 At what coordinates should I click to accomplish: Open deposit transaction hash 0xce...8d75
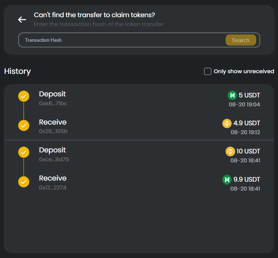(54, 160)
